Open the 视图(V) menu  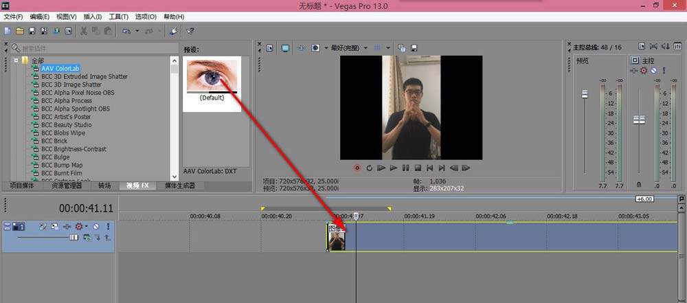[x=66, y=16]
